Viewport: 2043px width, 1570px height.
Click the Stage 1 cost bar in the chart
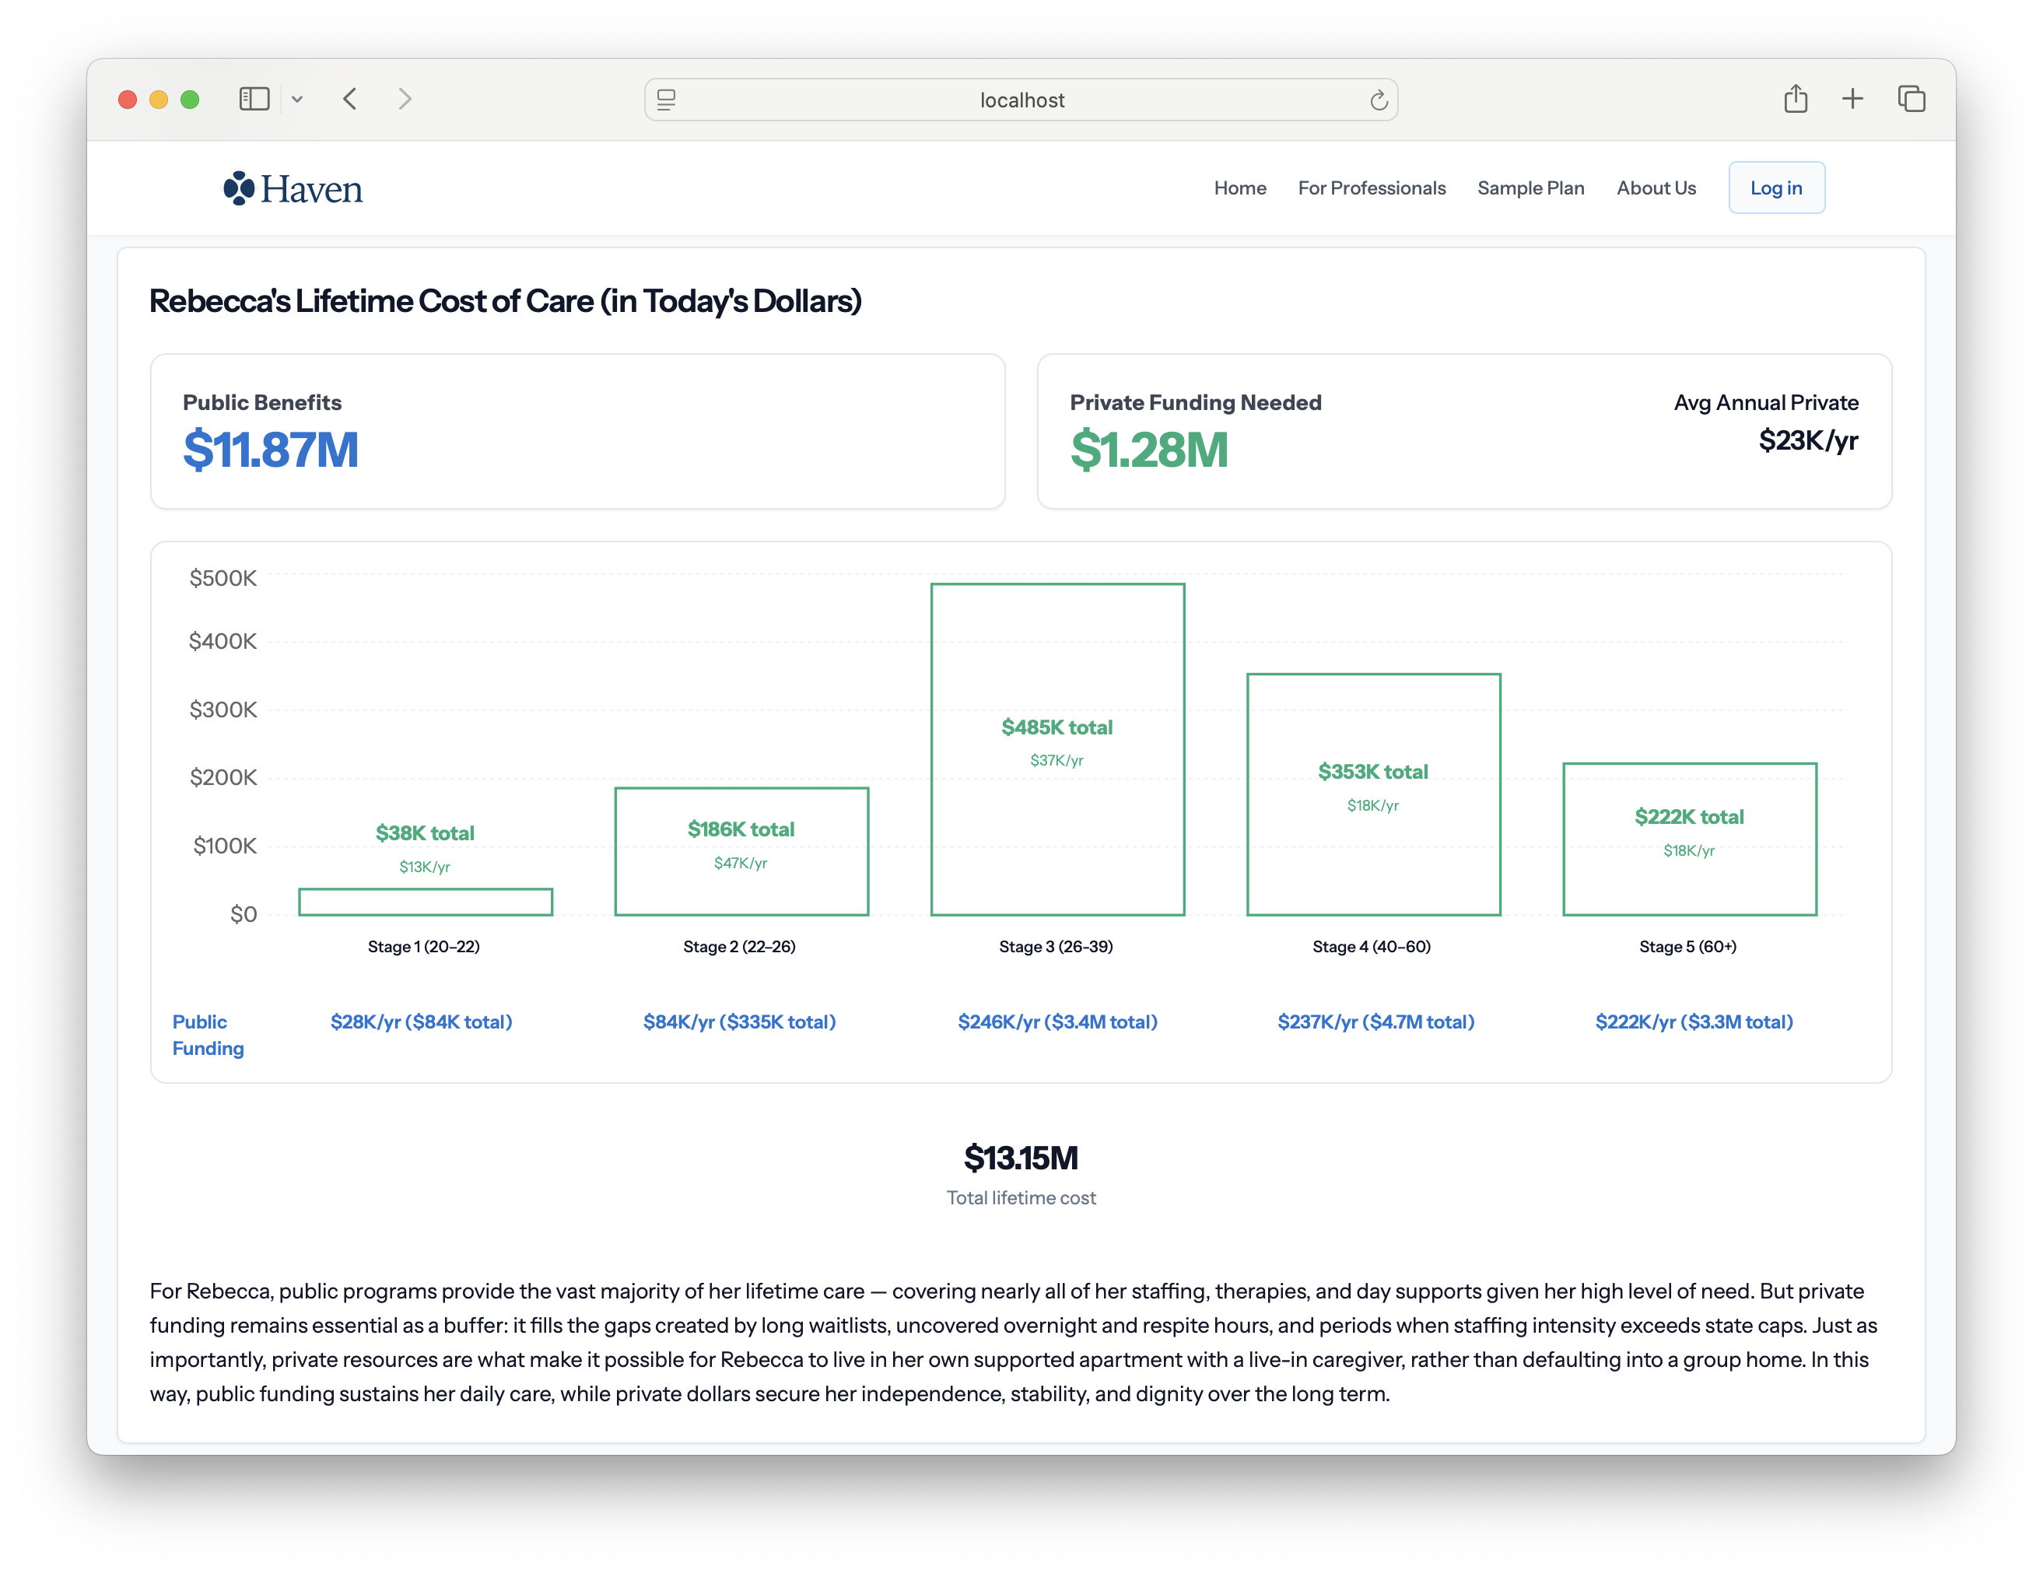pos(424,901)
